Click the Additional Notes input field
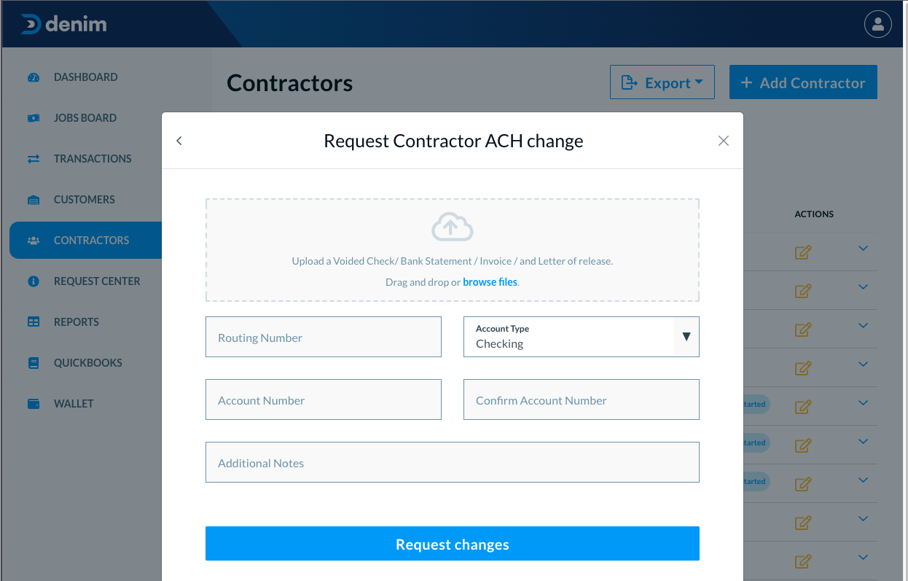Image resolution: width=908 pixels, height=581 pixels. click(453, 462)
